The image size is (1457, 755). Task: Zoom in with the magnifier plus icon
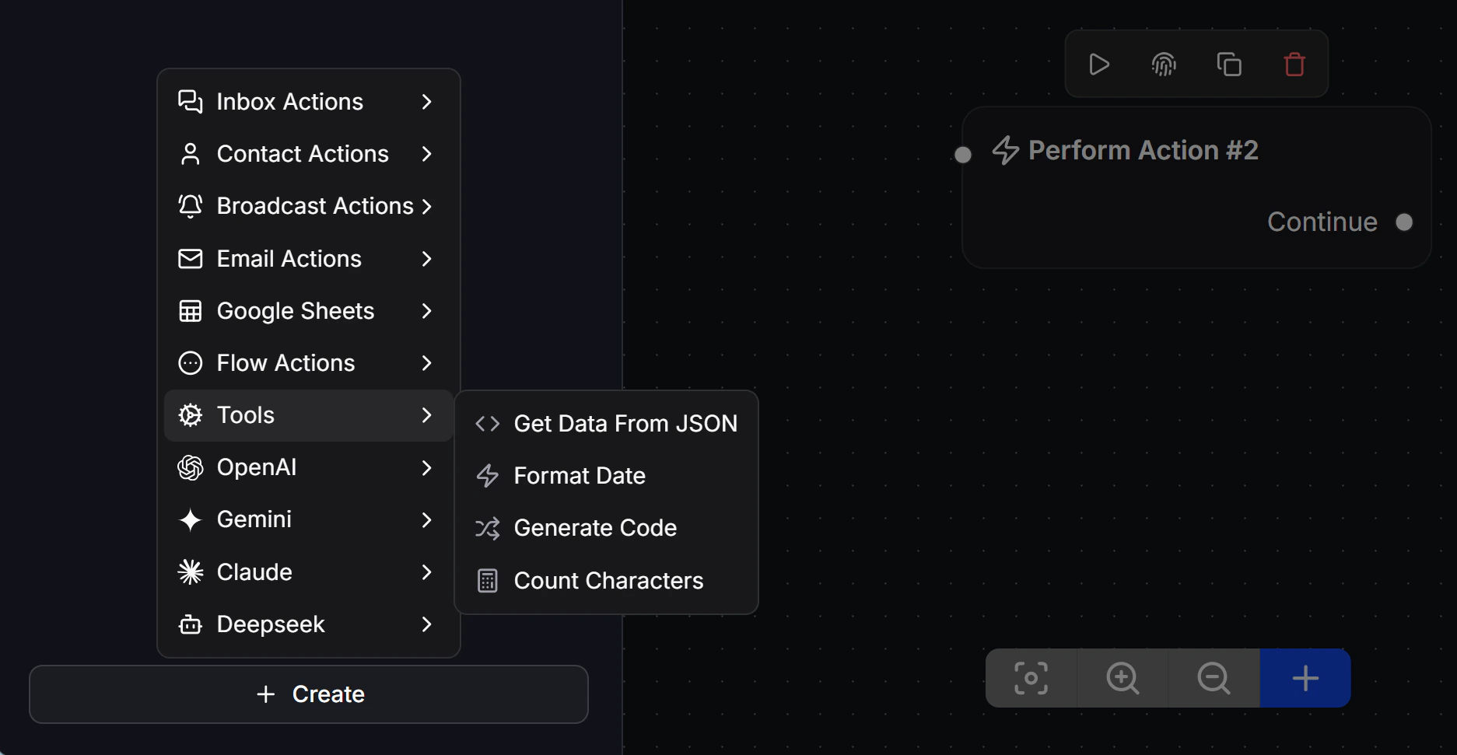point(1123,678)
